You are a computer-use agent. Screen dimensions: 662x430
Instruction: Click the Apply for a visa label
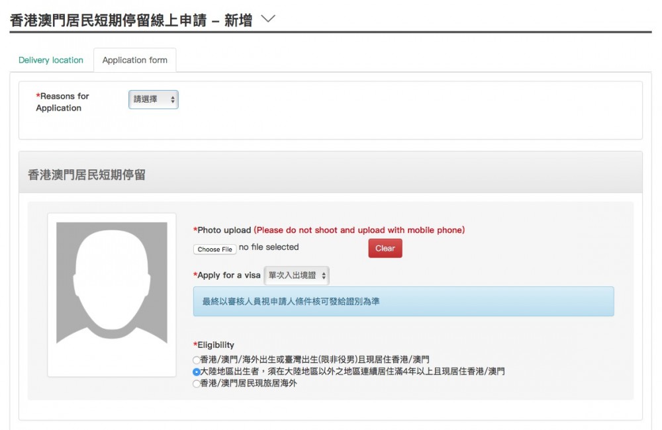pos(228,275)
